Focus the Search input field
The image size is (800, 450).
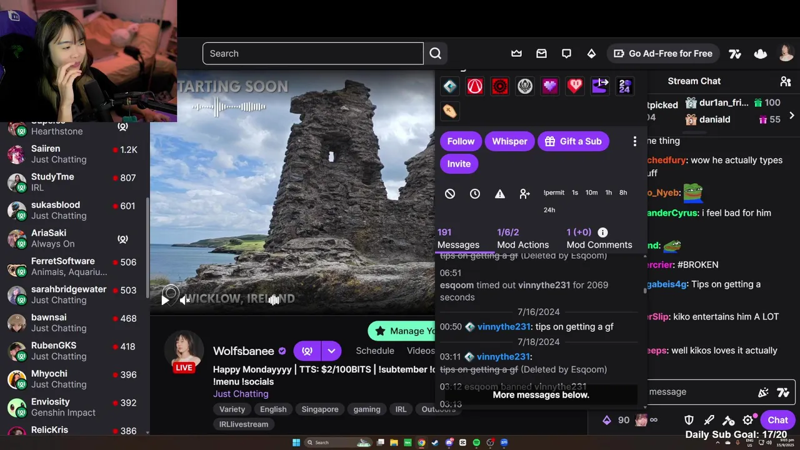pyautogui.click(x=313, y=54)
